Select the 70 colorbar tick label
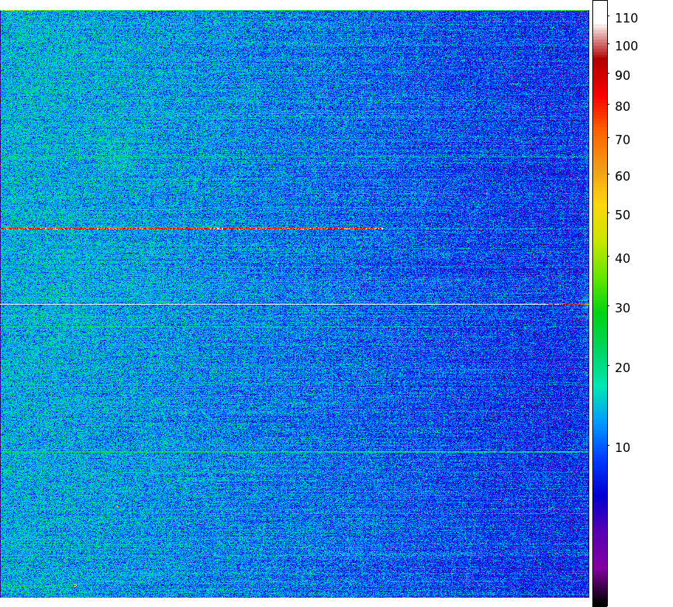The width and height of the screenshot is (673, 607). pyautogui.click(x=623, y=140)
